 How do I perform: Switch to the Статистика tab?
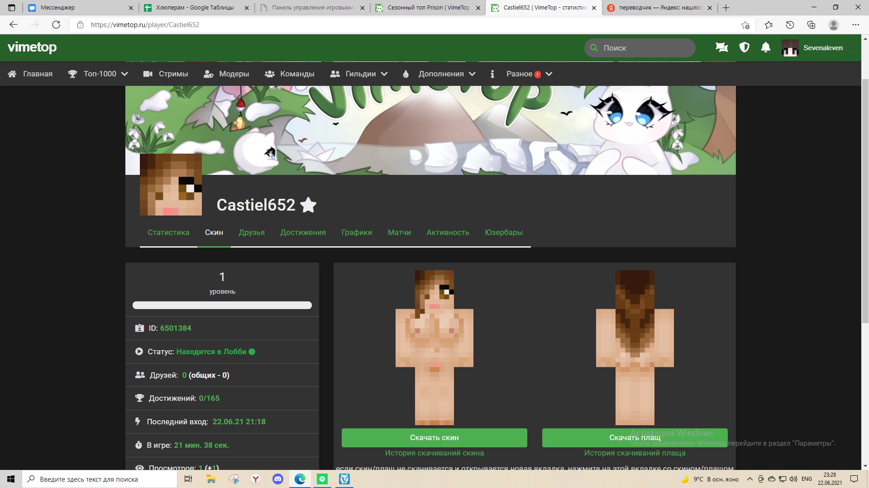point(168,232)
